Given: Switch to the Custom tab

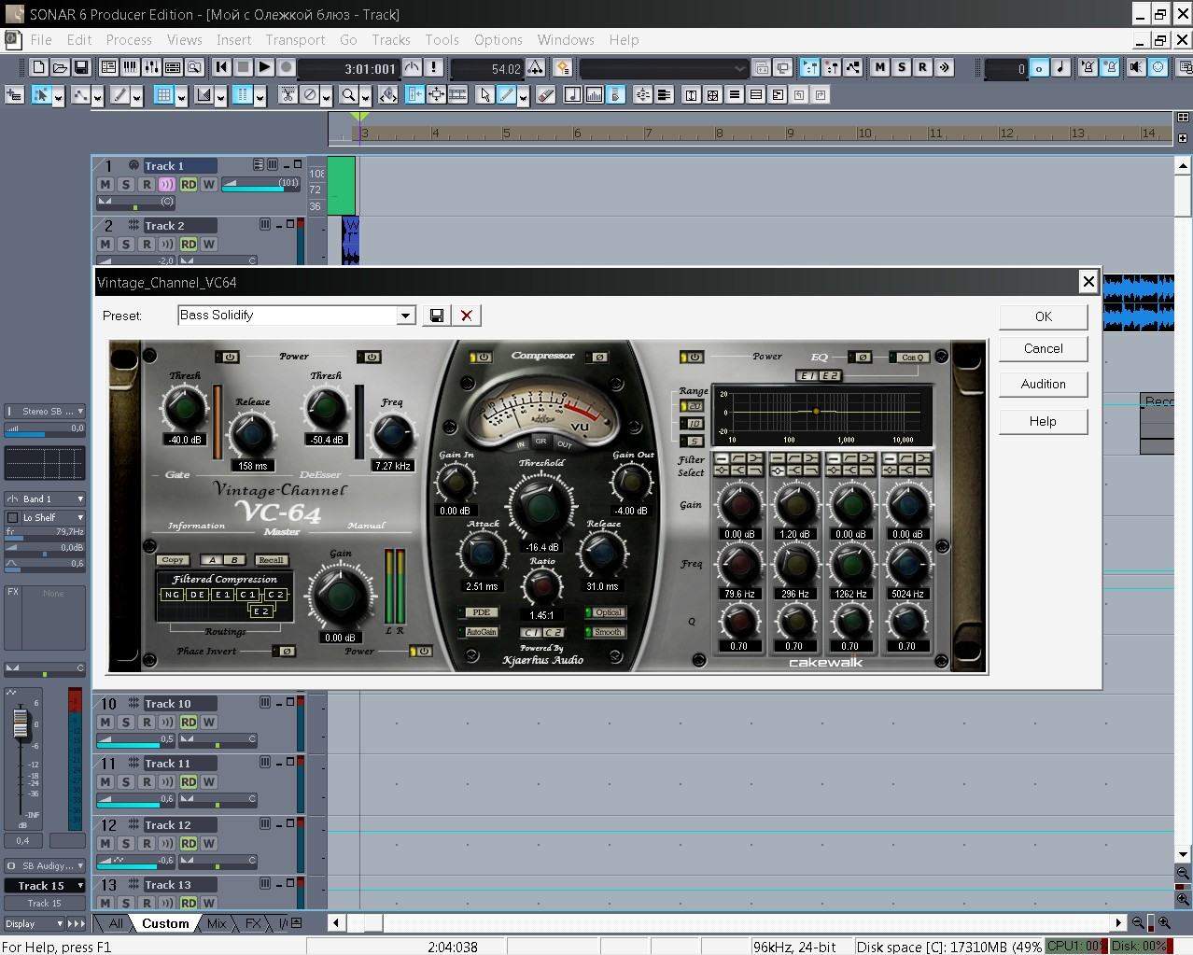Looking at the screenshot, I should click(165, 923).
